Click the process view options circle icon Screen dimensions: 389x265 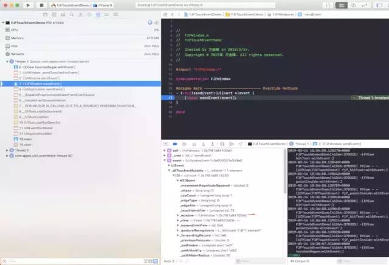pyautogui.click(x=150, y=22)
